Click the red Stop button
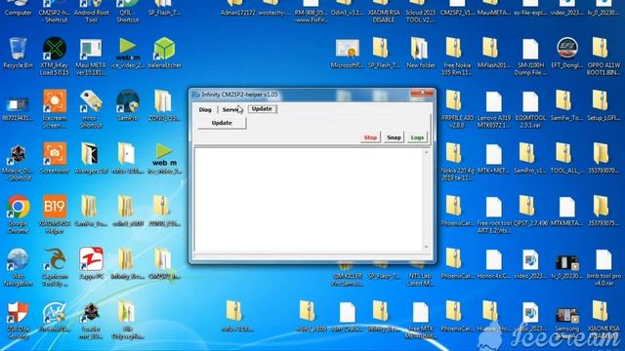Viewport: 625px width, 351px height. point(370,137)
